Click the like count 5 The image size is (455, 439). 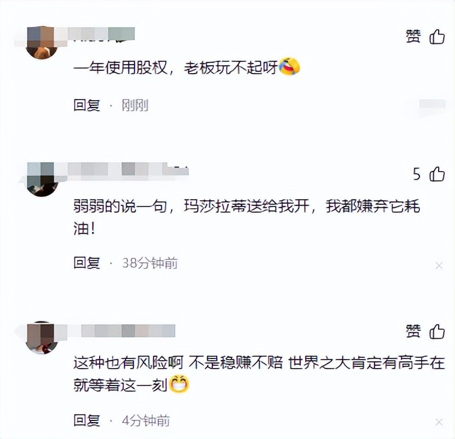[416, 174]
